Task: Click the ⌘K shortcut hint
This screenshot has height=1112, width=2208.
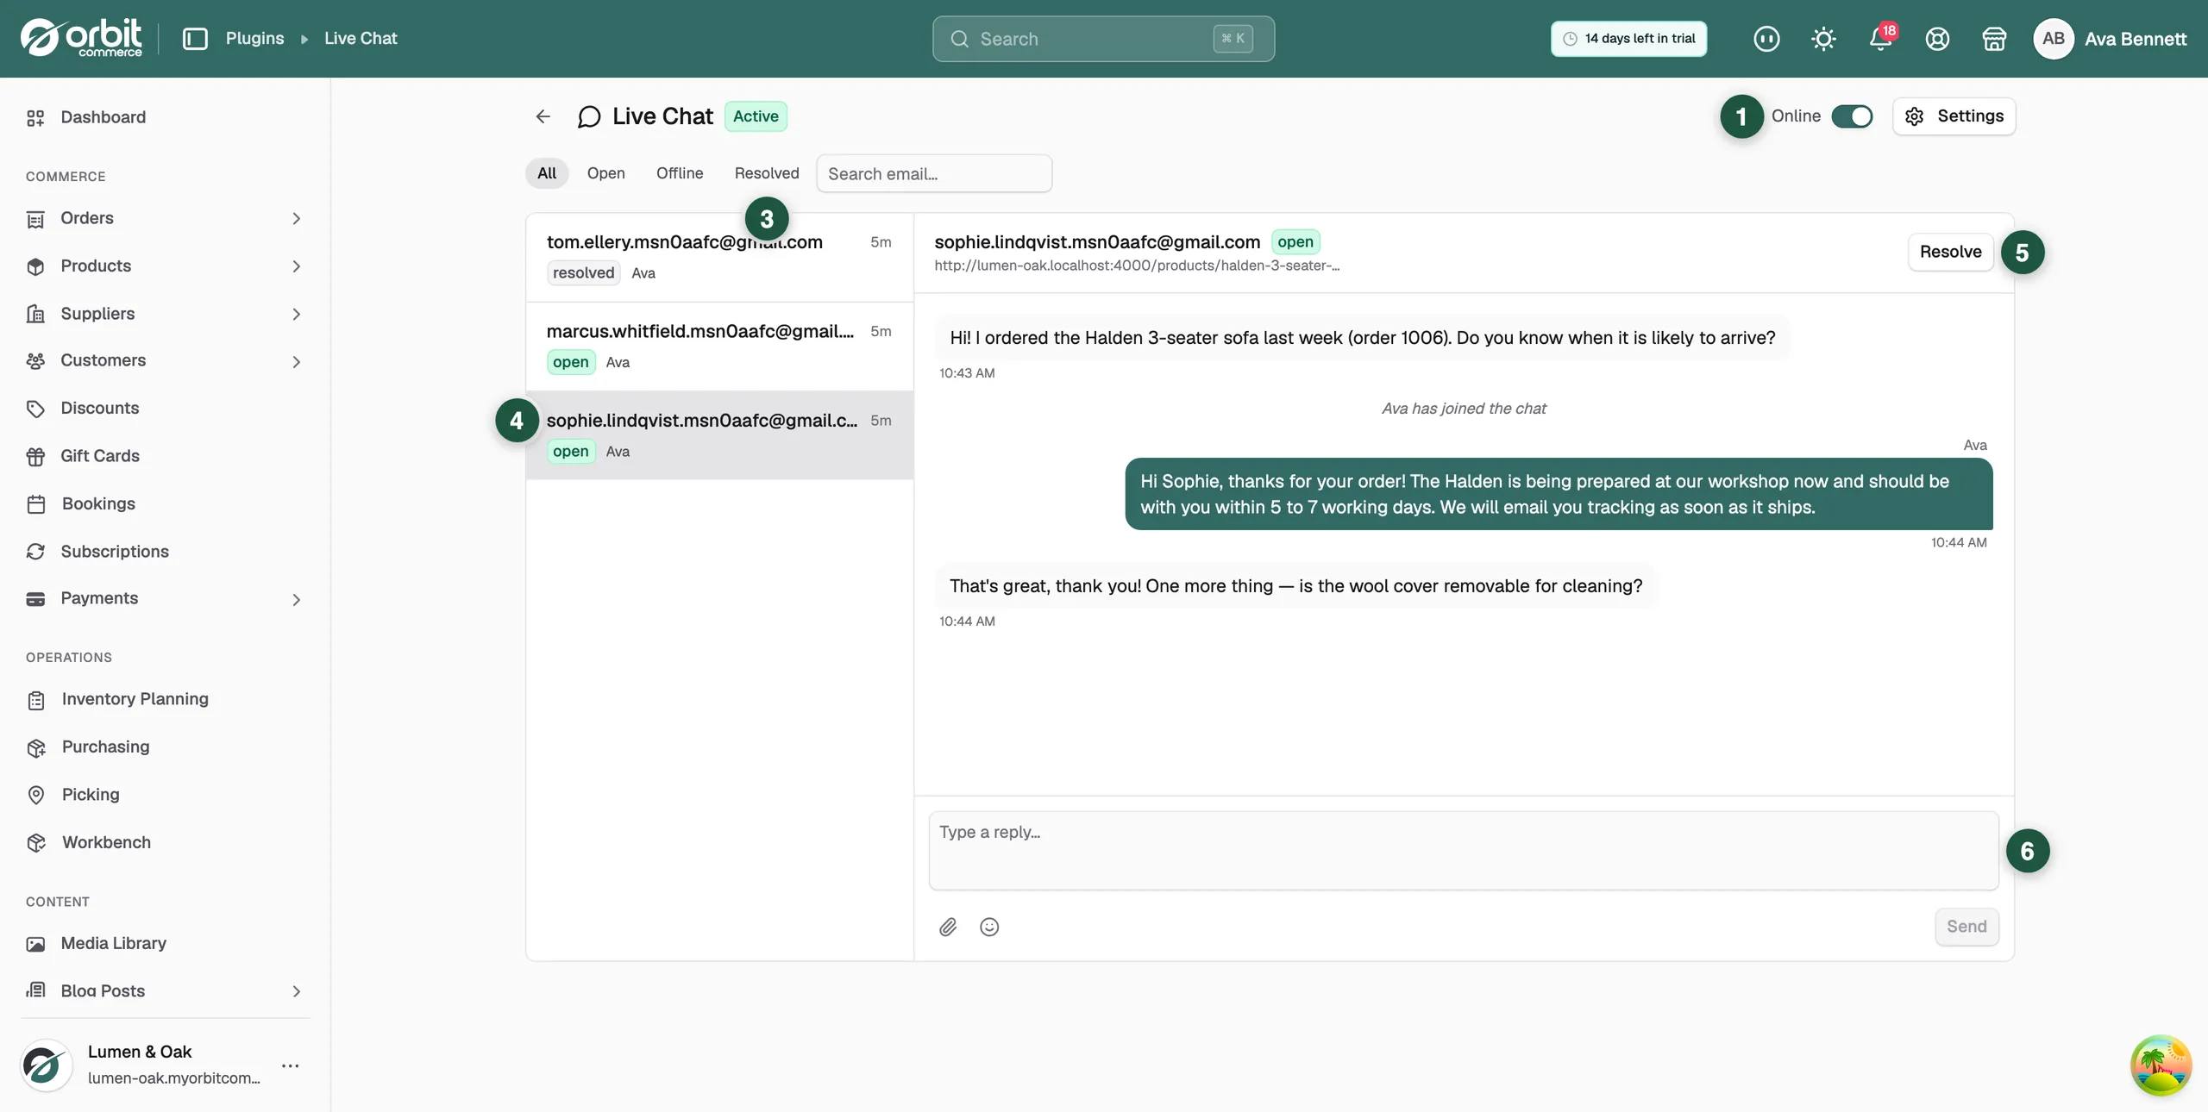Action: [1233, 39]
